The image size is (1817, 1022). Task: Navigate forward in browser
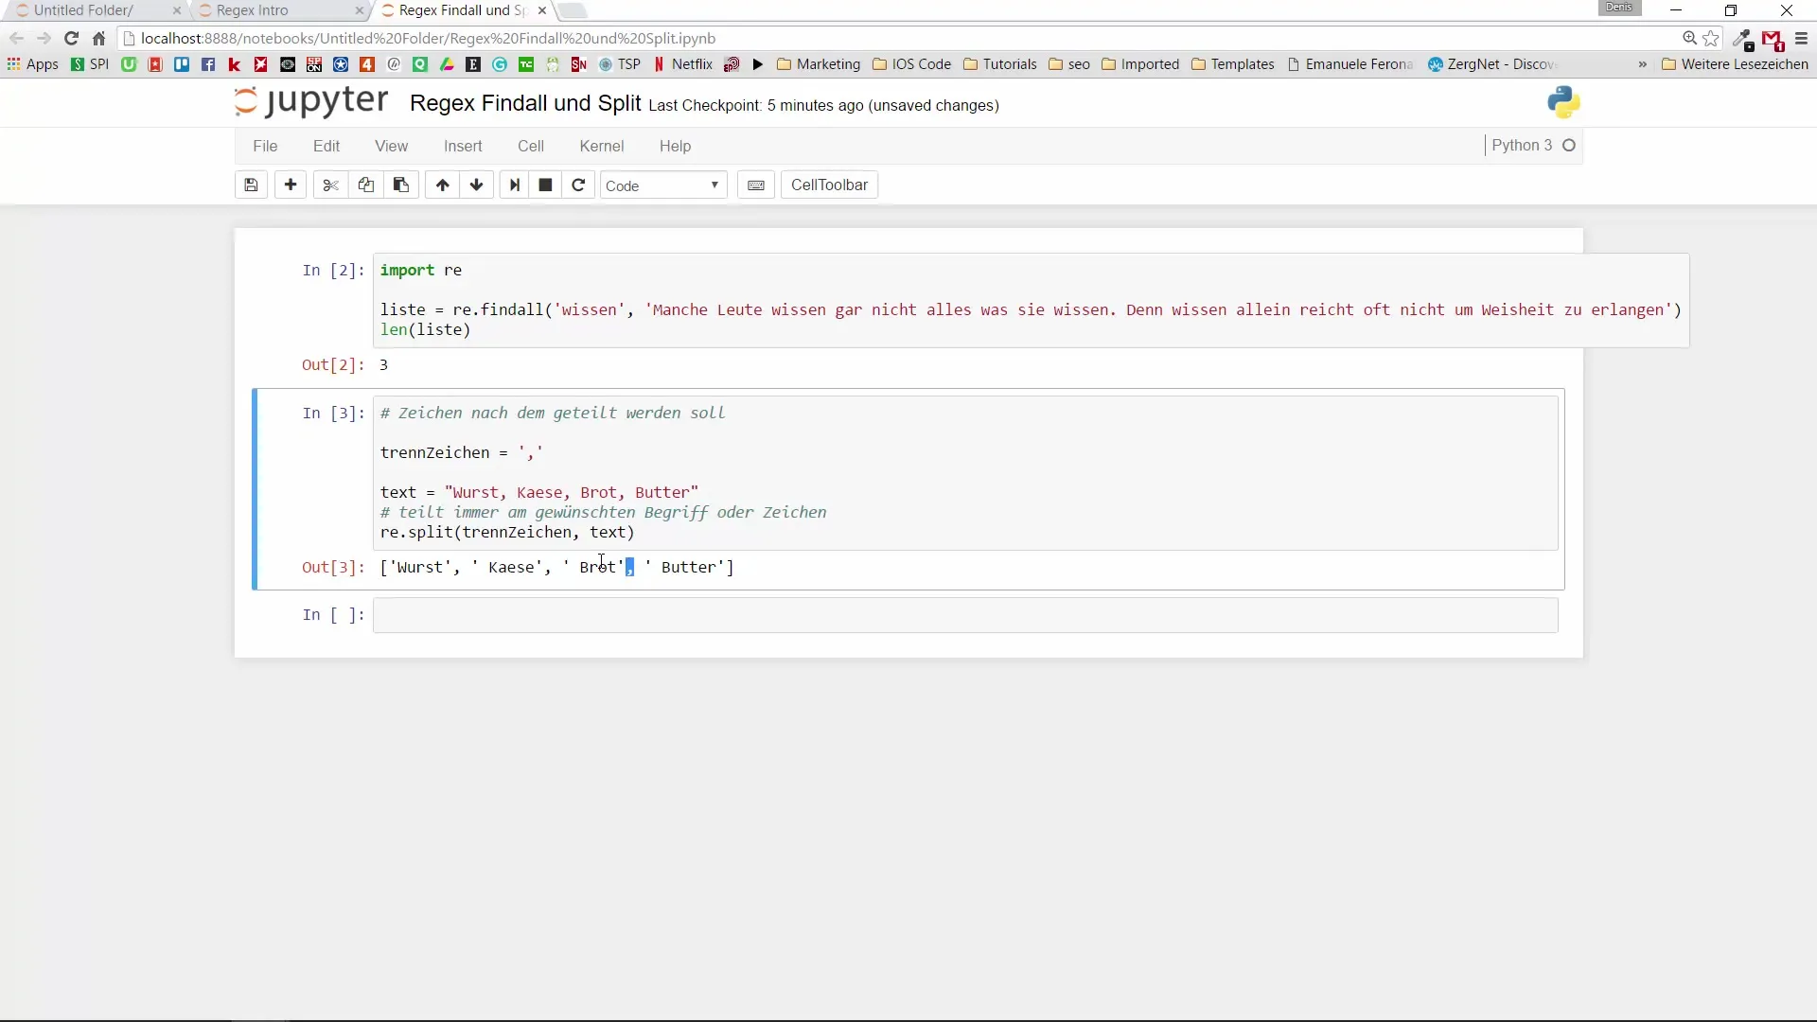pos(44,39)
